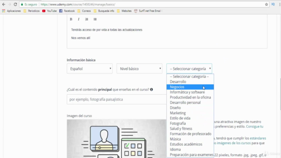
Task: Select Estudios académicos category
Action: (190, 144)
